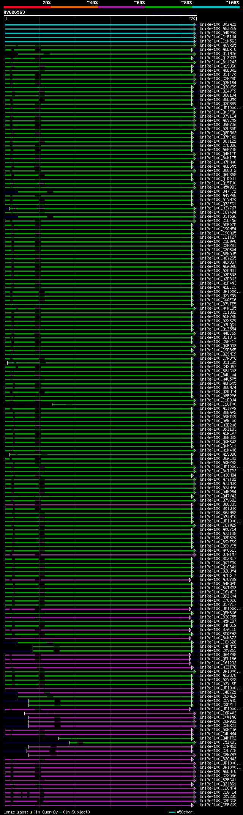Select label UniRef100_Q1CS41
Image resolution: width=243 pixels, height=815 pixels.
218,567
